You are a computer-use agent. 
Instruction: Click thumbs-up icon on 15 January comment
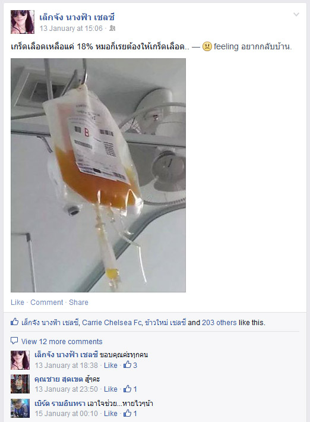coord(127,413)
